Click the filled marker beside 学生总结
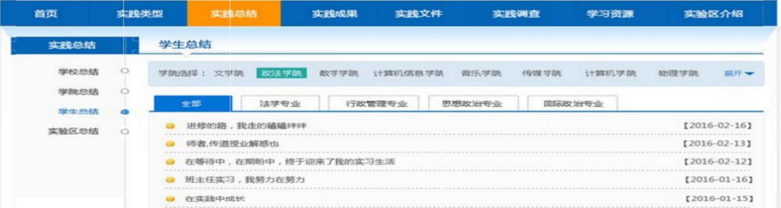Viewport: 781px width, 208px height. coord(125,112)
